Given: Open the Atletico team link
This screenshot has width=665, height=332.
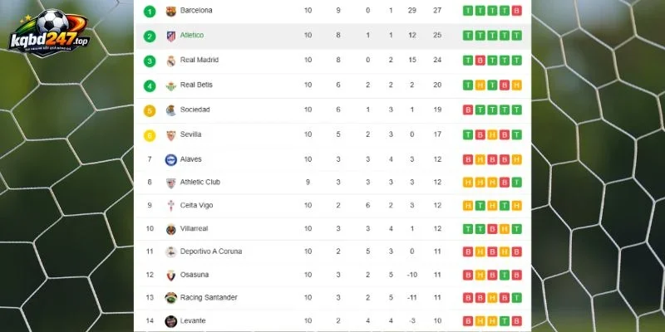Looking at the screenshot, I should [192, 35].
